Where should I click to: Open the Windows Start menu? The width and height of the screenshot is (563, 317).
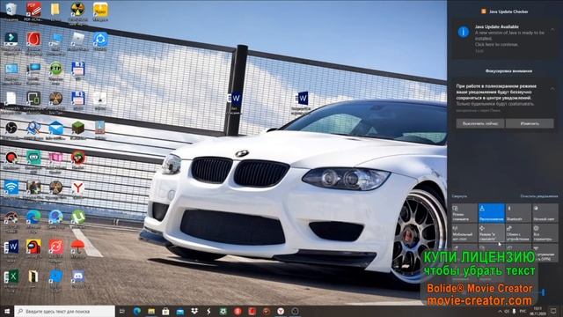click(x=7, y=311)
